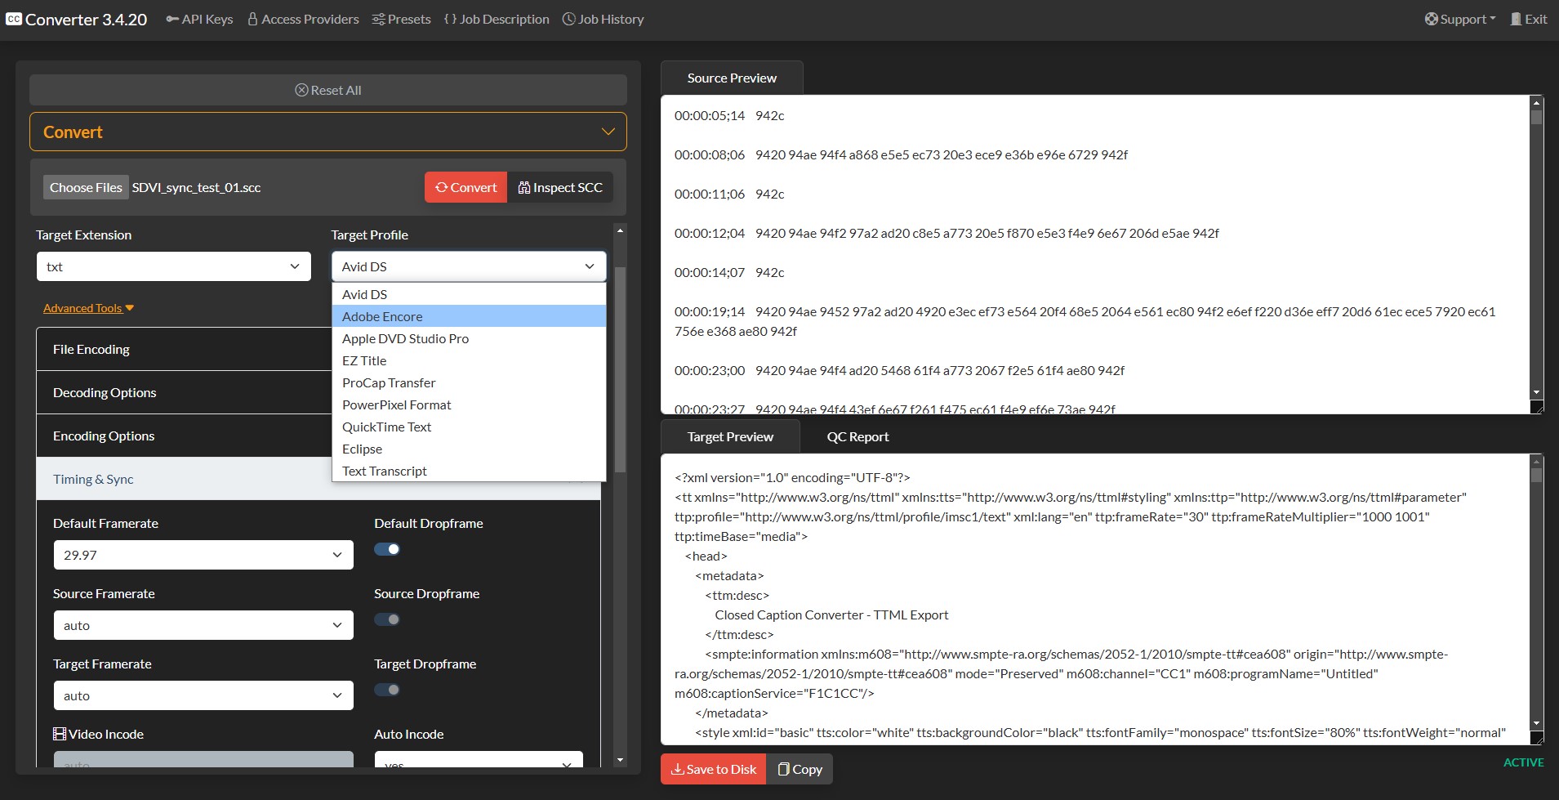Switch to the QC Report tab
Viewport: 1559px width, 800px height.
point(856,436)
